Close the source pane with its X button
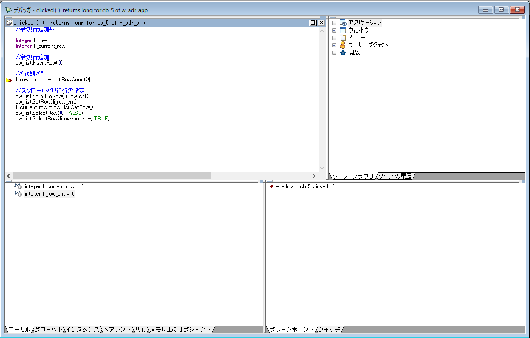 click(x=321, y=22)
